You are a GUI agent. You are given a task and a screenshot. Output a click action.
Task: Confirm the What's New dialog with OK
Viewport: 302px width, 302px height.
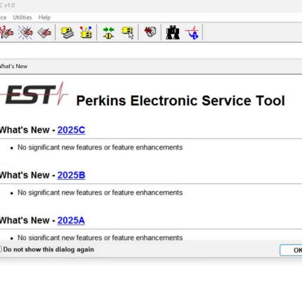point(291,250)
